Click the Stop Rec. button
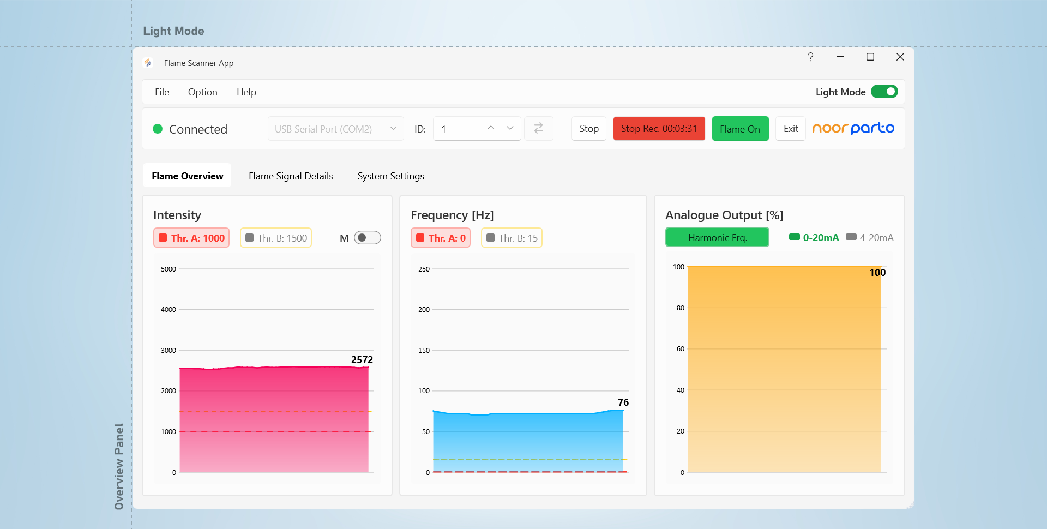The image size is (1047, 529). pyautogui.click(x=659, y=129)
